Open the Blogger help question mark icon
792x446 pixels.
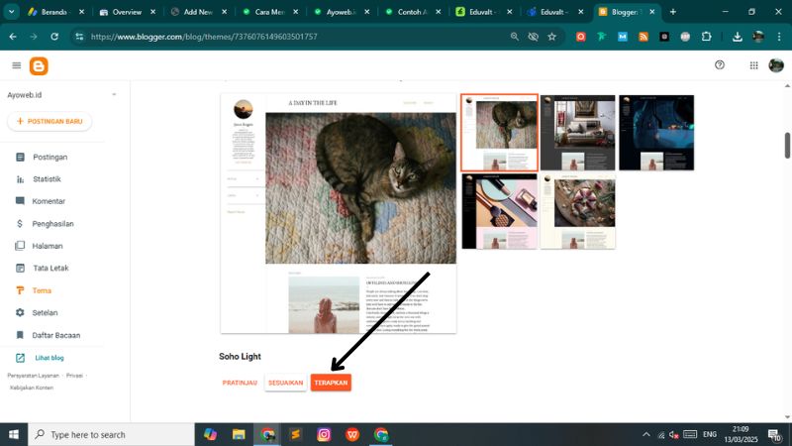(720, 65)
